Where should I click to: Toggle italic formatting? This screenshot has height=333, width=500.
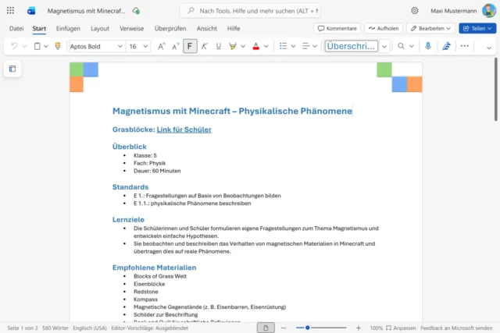(x=205, y=47)
